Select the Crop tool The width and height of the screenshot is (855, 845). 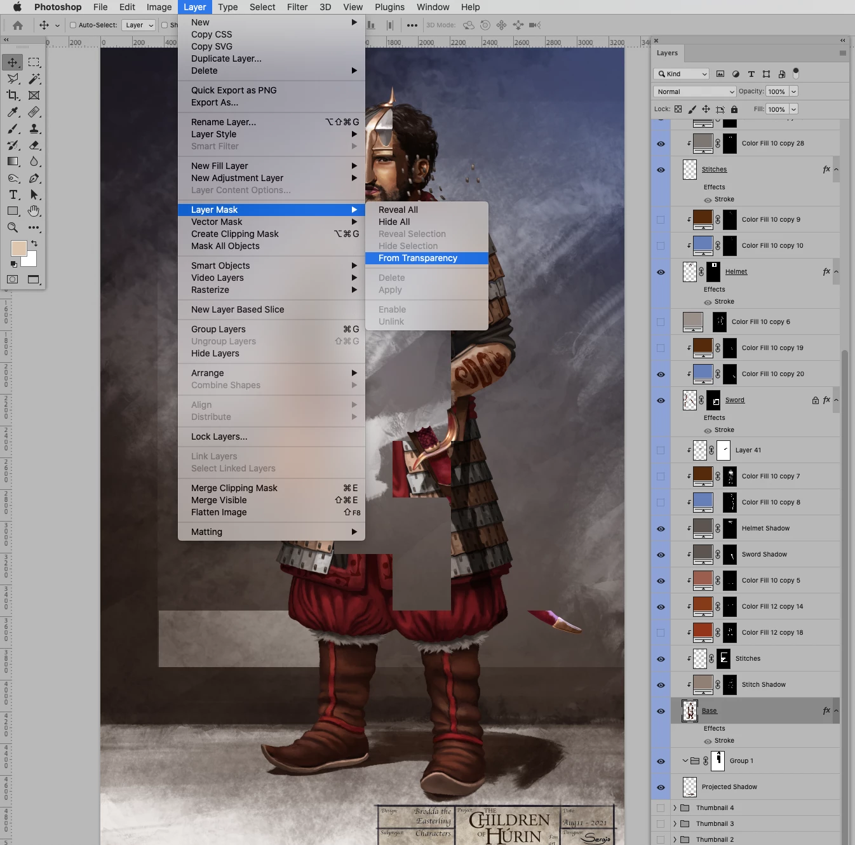[13, 95]
